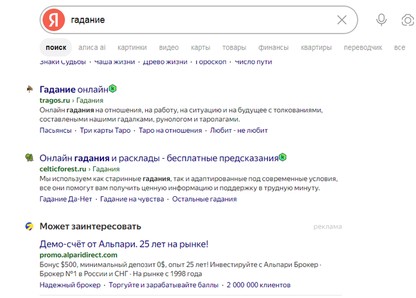Expand the все services menu
Viewport: 416px width, 298px height.
399,48
